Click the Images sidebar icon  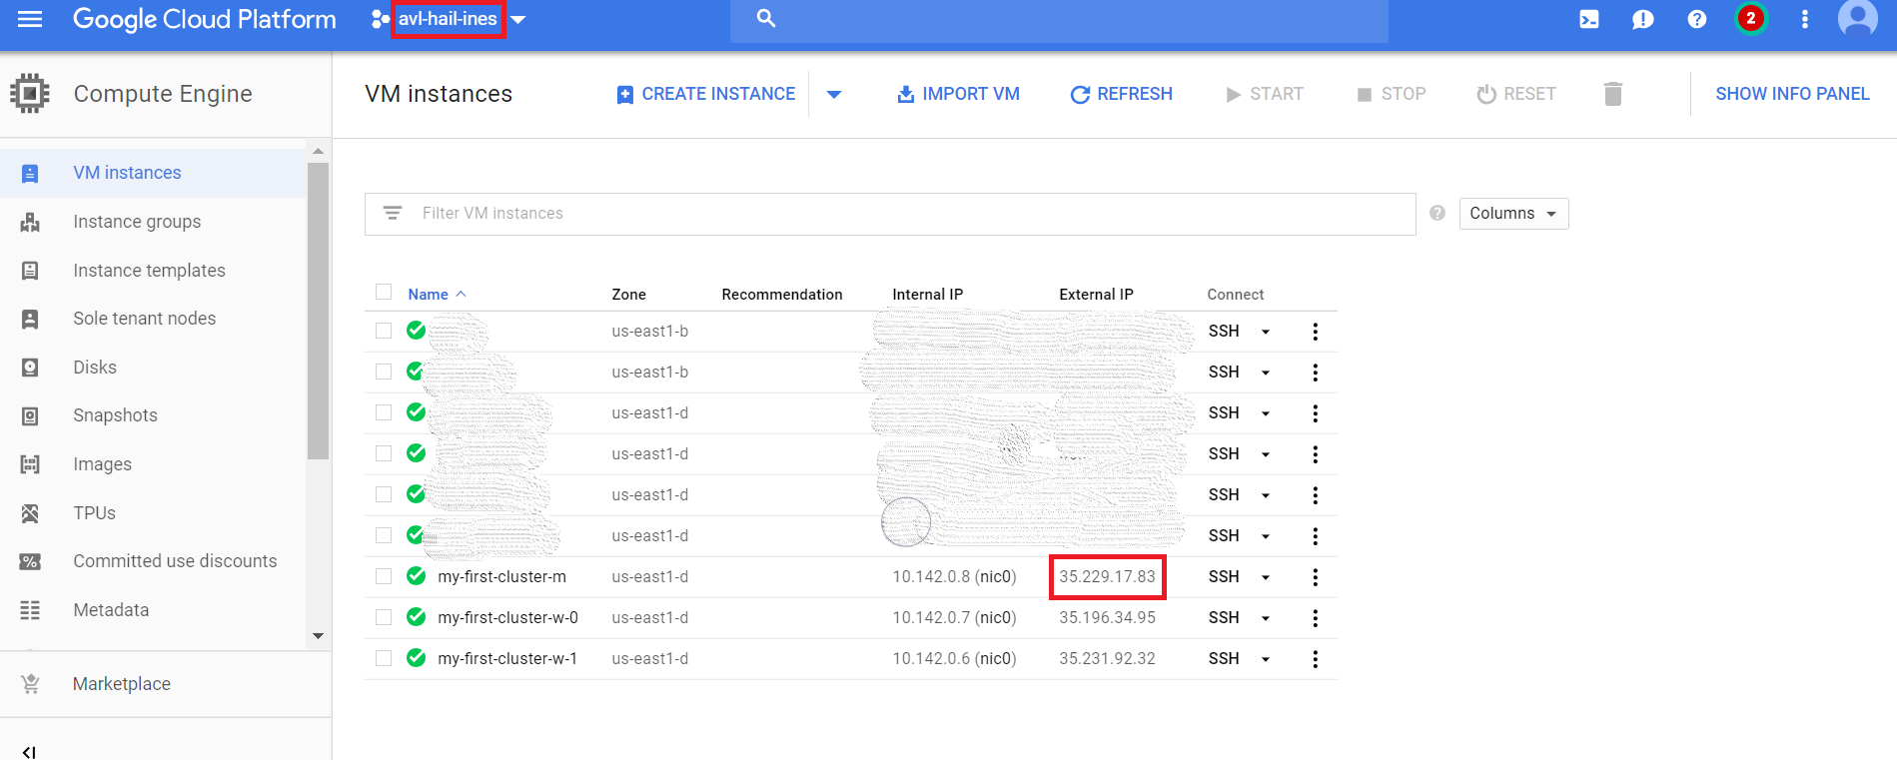(x=30, y=464)
